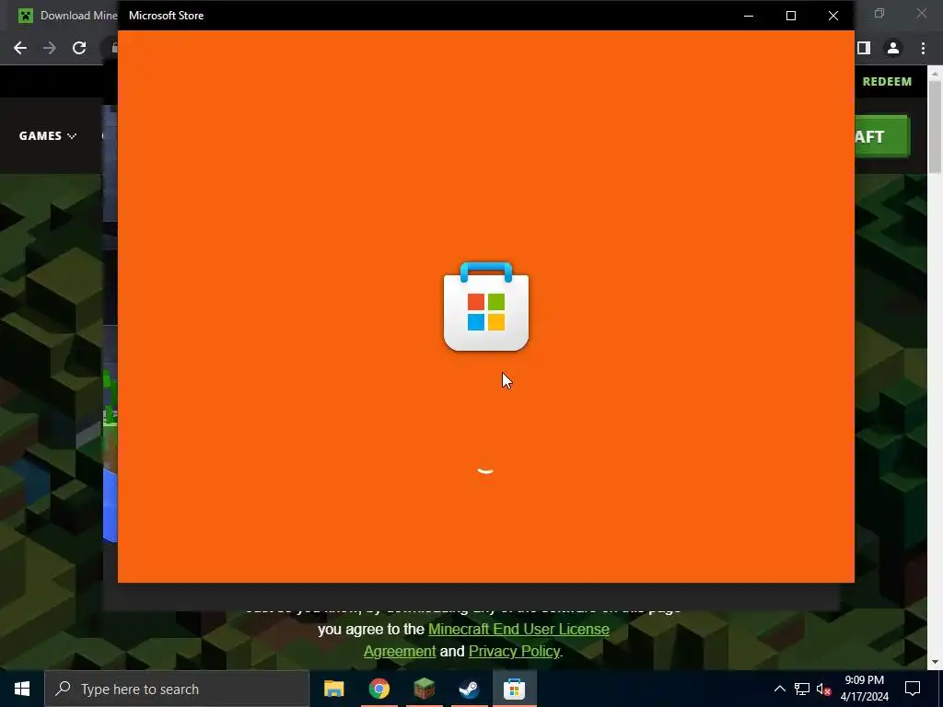This screenshot has height=707, width=943.
Task: Open Minecraft launcher taskbar icon
Action: click(424, 689)
